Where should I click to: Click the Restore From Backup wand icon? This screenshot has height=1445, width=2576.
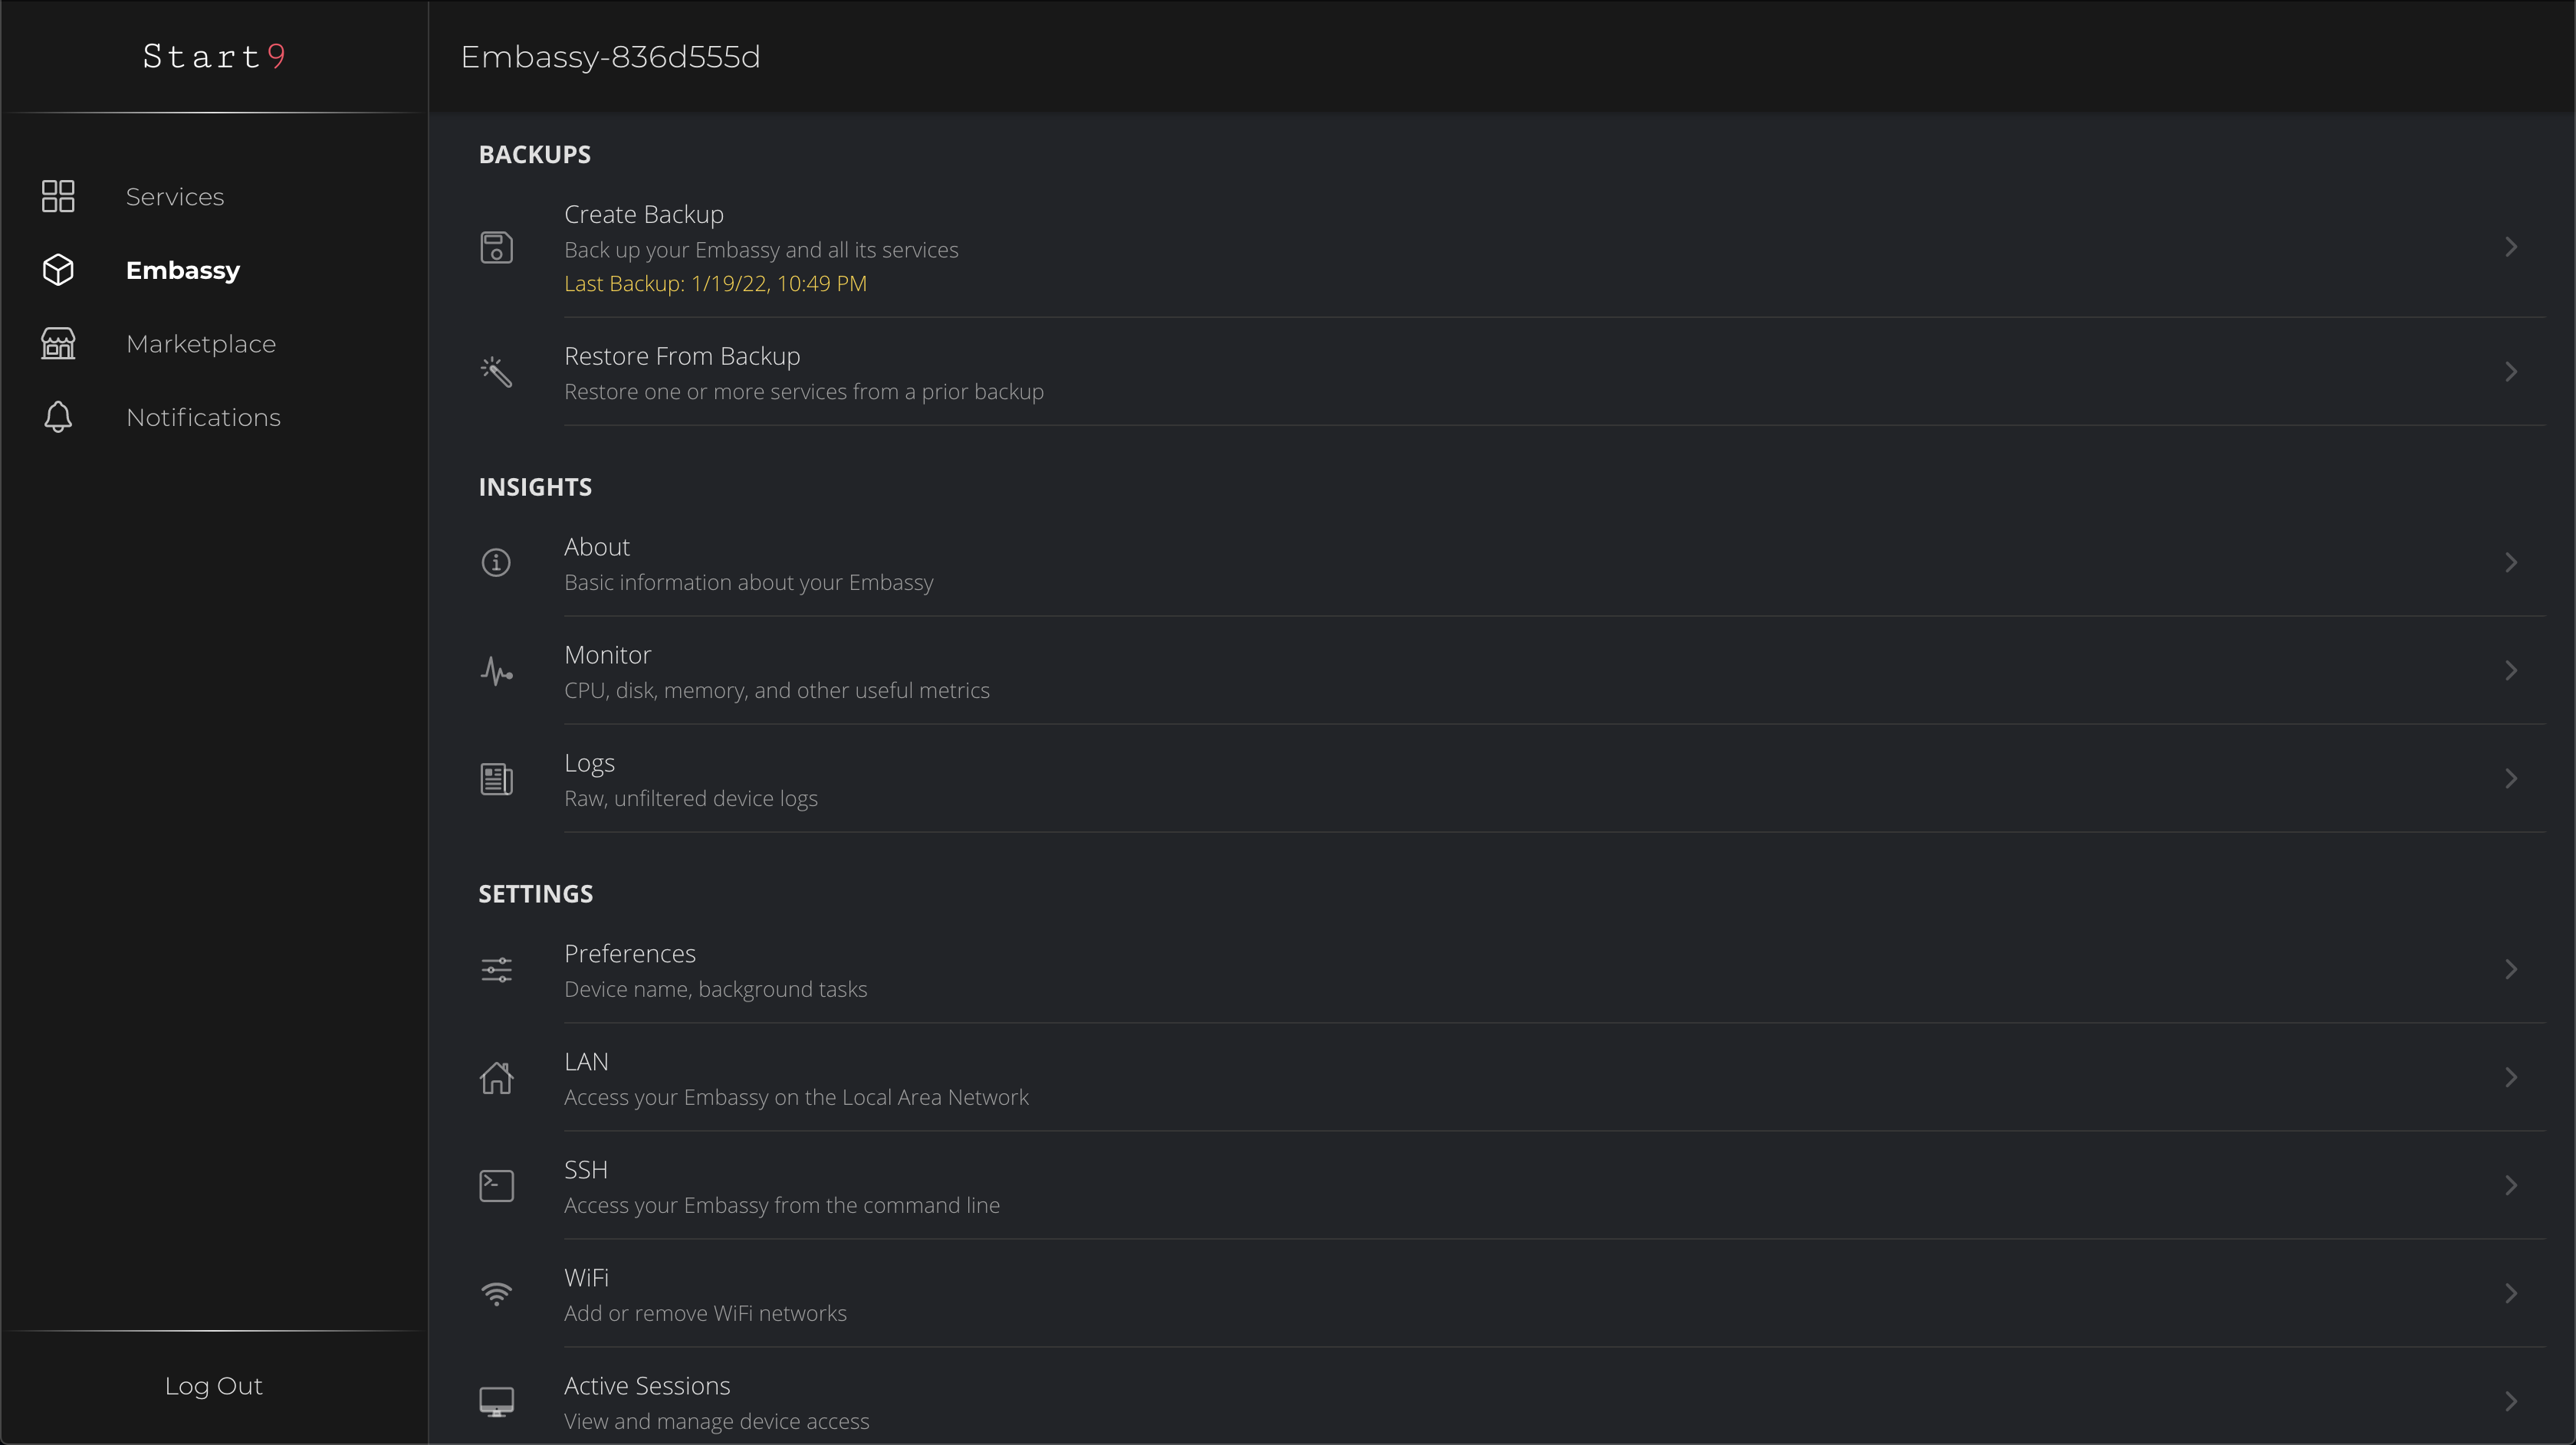pyautogui.click(x=496, y=372)
